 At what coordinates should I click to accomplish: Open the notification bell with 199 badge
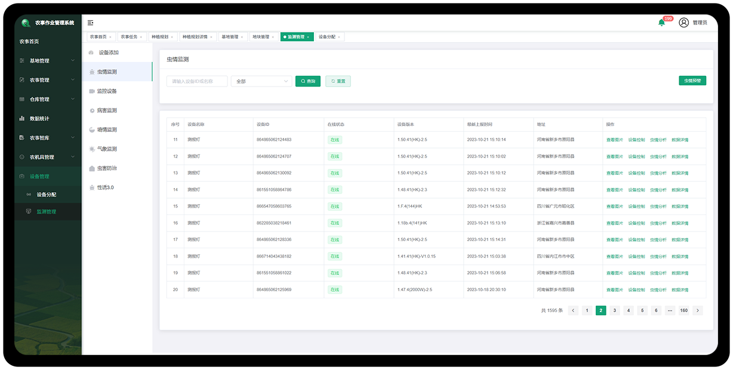[661, 23]
